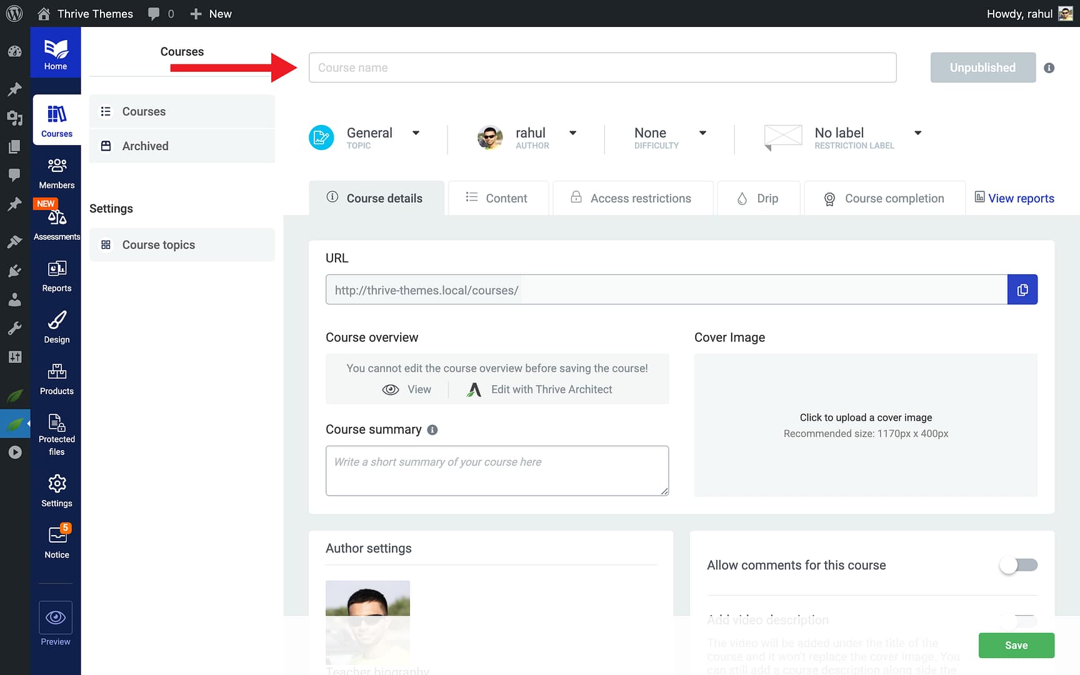Open the Drip tab

[x=758, y=198]
